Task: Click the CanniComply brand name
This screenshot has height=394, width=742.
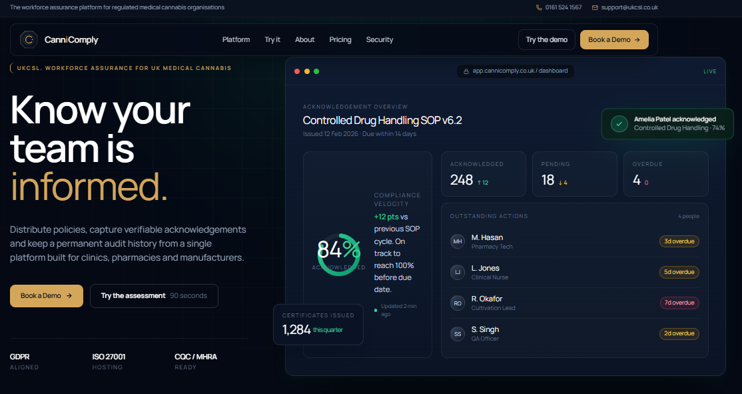Action: click(71, 40)
